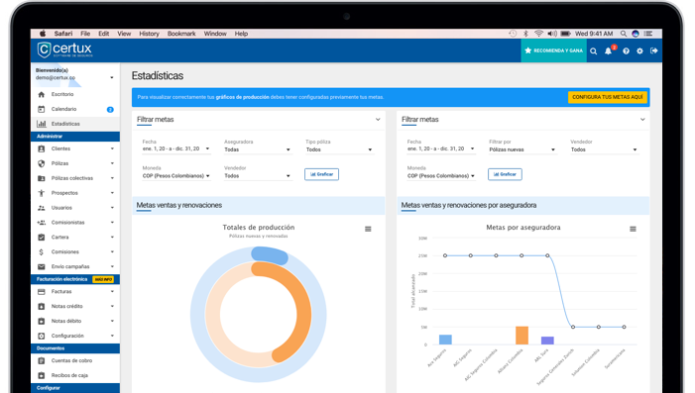Viewport: 695px width, 393px height.
Task: Click the Cartera checklist icon
Action: coord(42,238)
